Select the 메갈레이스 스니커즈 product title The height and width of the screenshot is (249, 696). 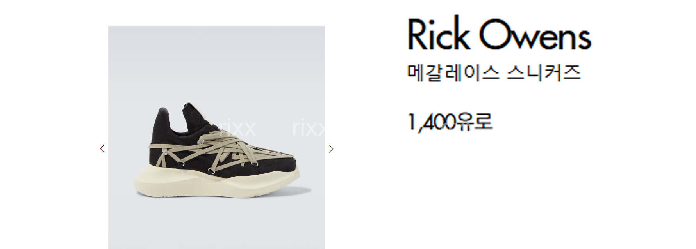click(494, 72)
